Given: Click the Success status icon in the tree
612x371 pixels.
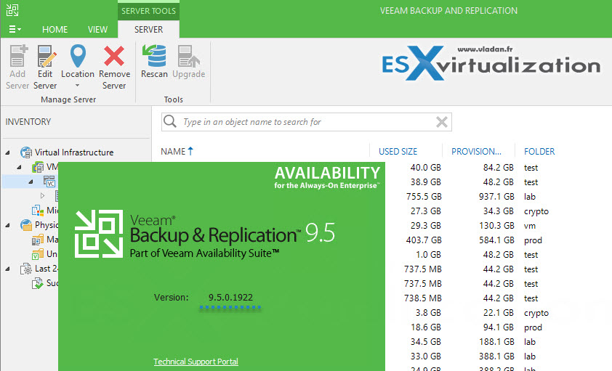Looking at the screenshot, I should (38, 283).
